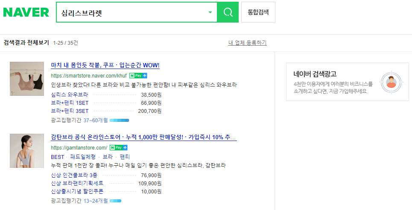
Task: Click the 109,900원 price
Action: tap(150, 183)
